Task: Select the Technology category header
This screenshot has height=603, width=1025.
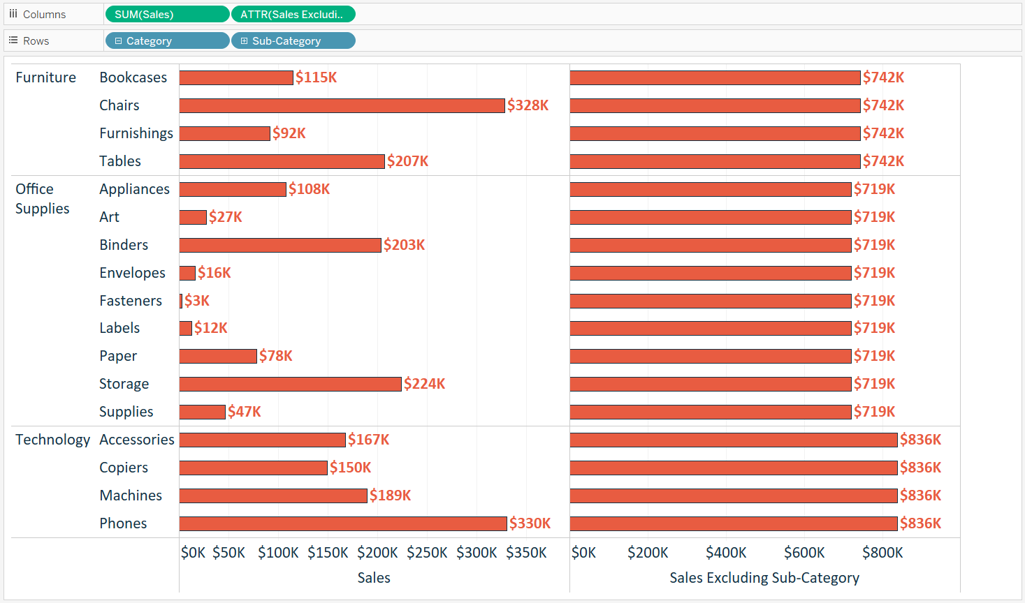Action: [52, 440]
